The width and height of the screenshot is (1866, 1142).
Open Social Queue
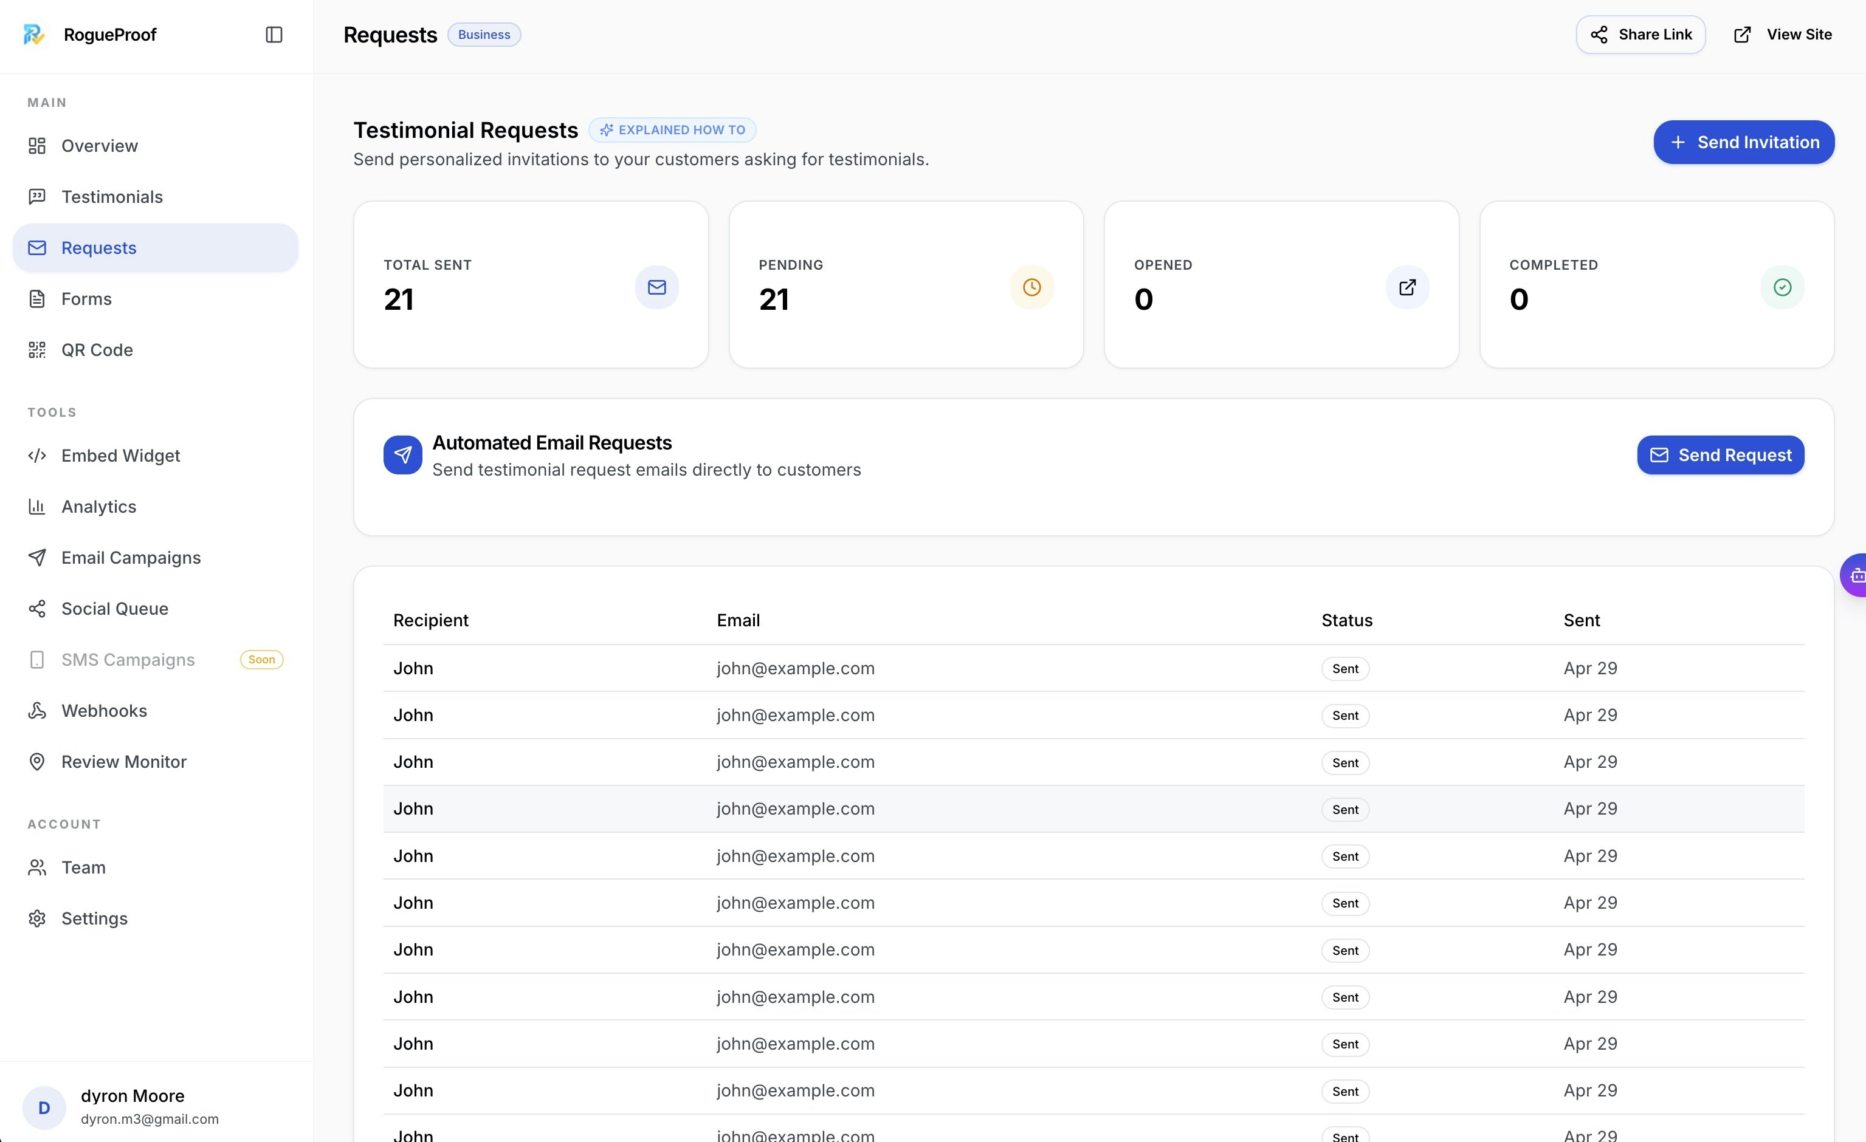[155, 609]
